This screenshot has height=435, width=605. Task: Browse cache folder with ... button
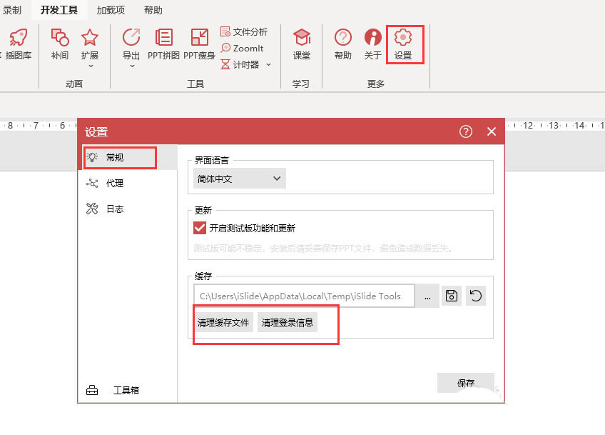pos(427,296)
